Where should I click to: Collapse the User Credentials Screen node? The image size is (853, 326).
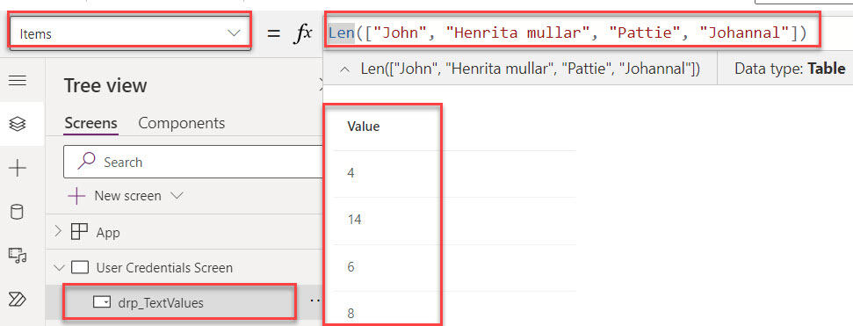(x=59, y=268)
